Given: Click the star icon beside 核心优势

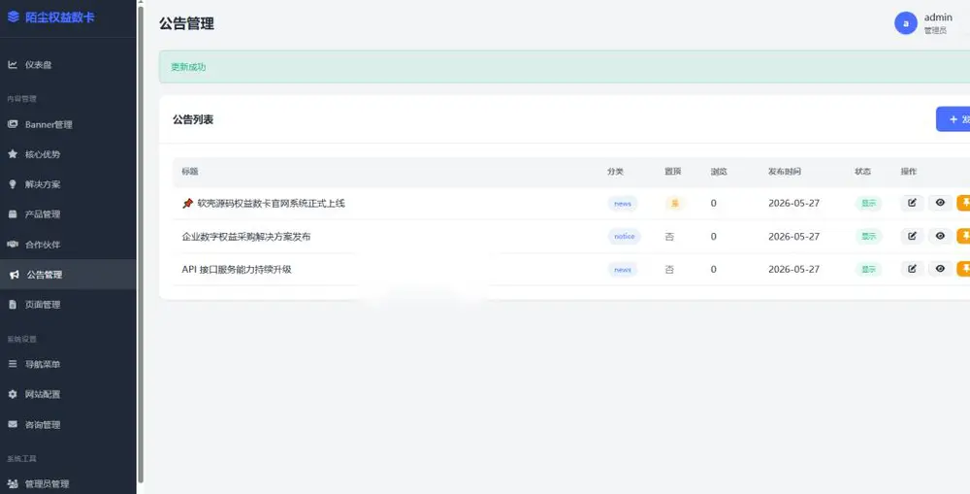Looking at the screenshot, I should point(13,154).
